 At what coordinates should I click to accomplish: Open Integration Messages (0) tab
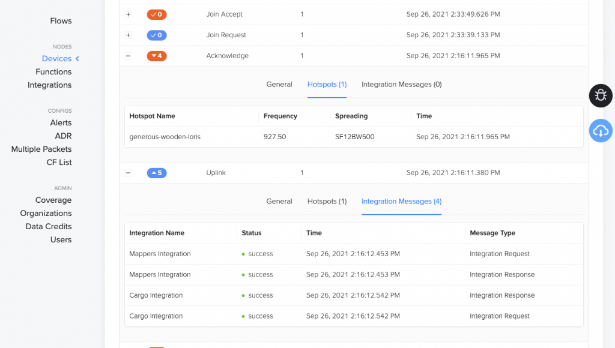tap(402, 85)
